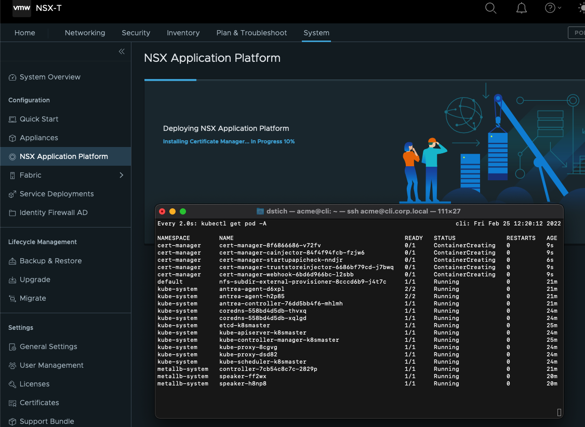This screenshot has width=585, height=427.
Task: Click the STATUS column header
Action: 444,238
